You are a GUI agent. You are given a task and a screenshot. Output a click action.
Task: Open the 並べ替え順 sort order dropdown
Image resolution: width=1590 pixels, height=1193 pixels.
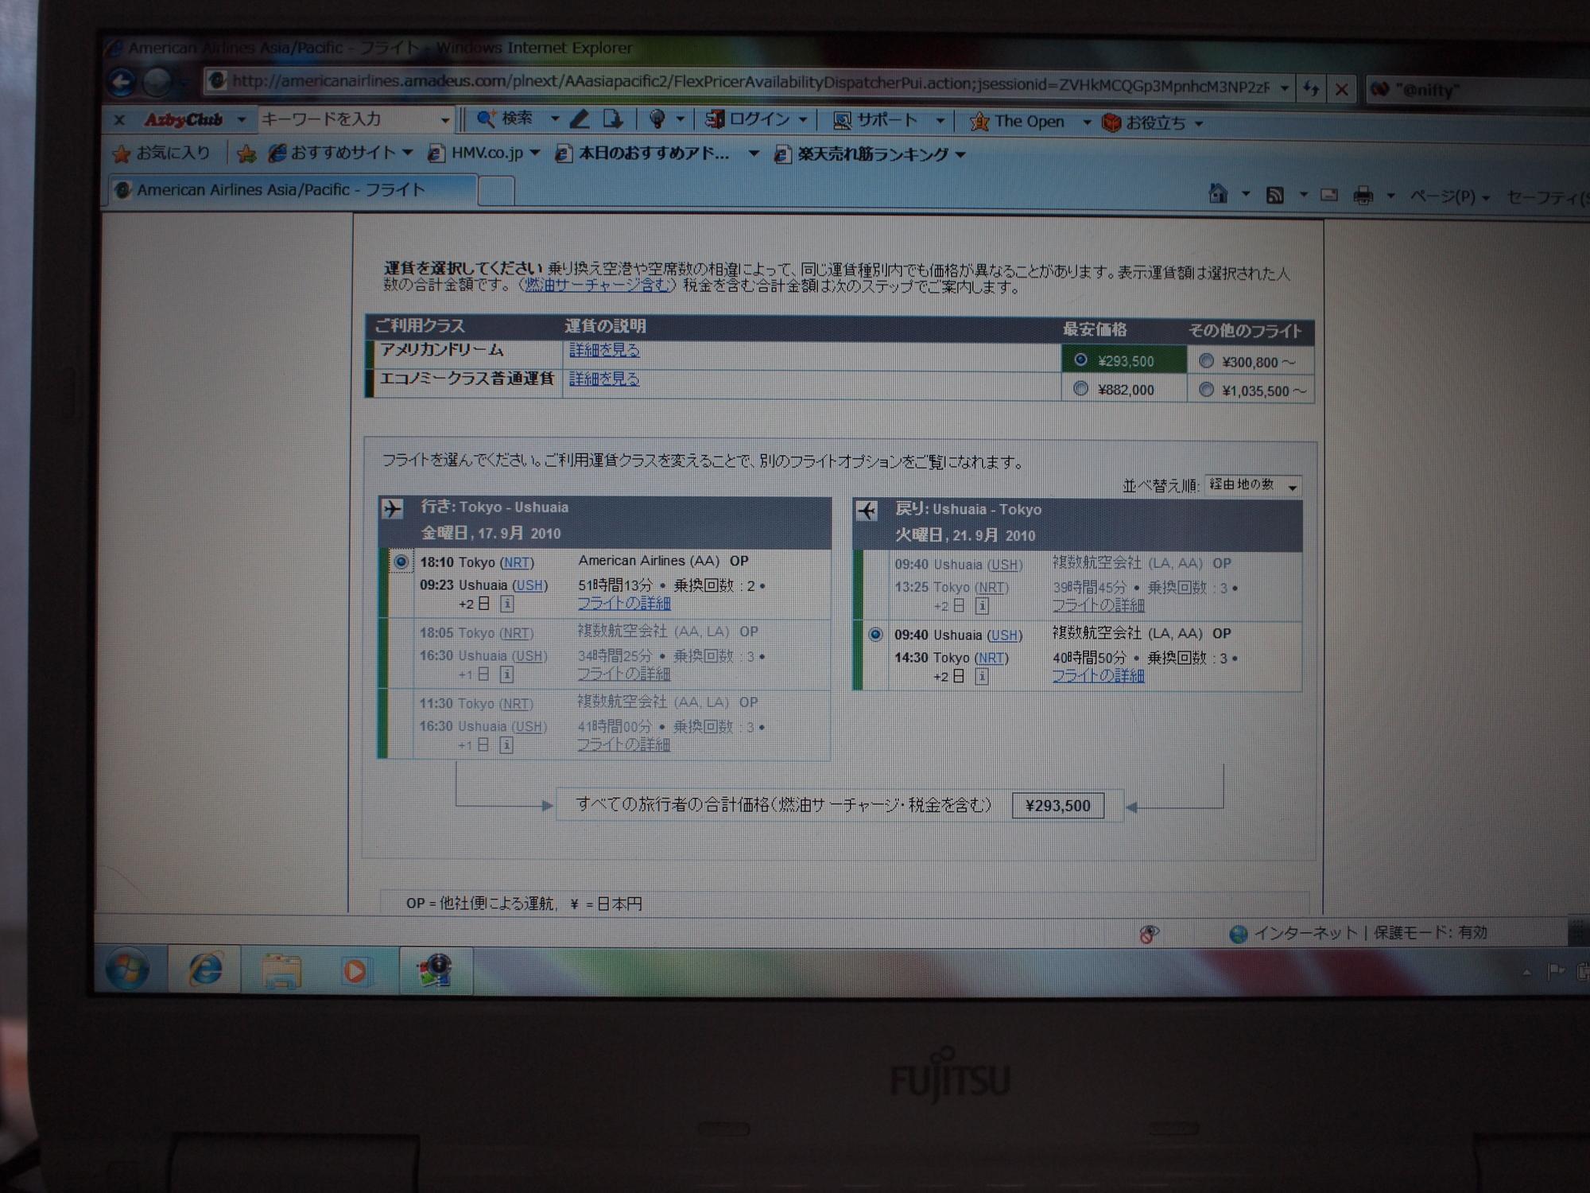coord(1253,484)
